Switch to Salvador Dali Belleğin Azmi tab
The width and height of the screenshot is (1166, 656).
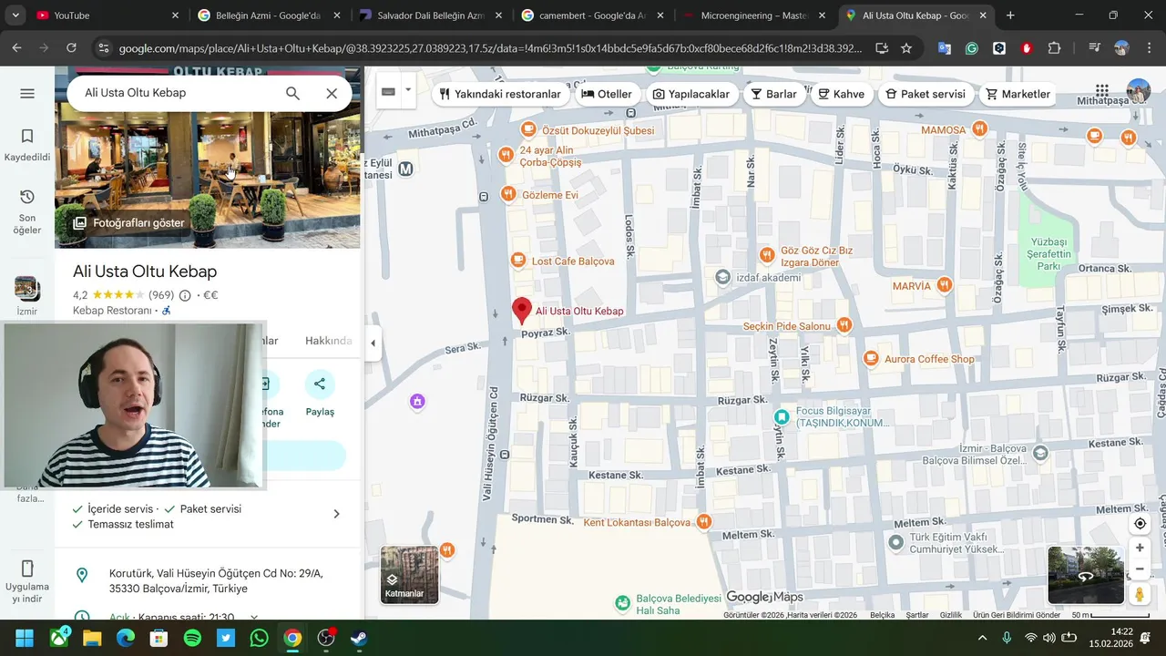[431, 15]
